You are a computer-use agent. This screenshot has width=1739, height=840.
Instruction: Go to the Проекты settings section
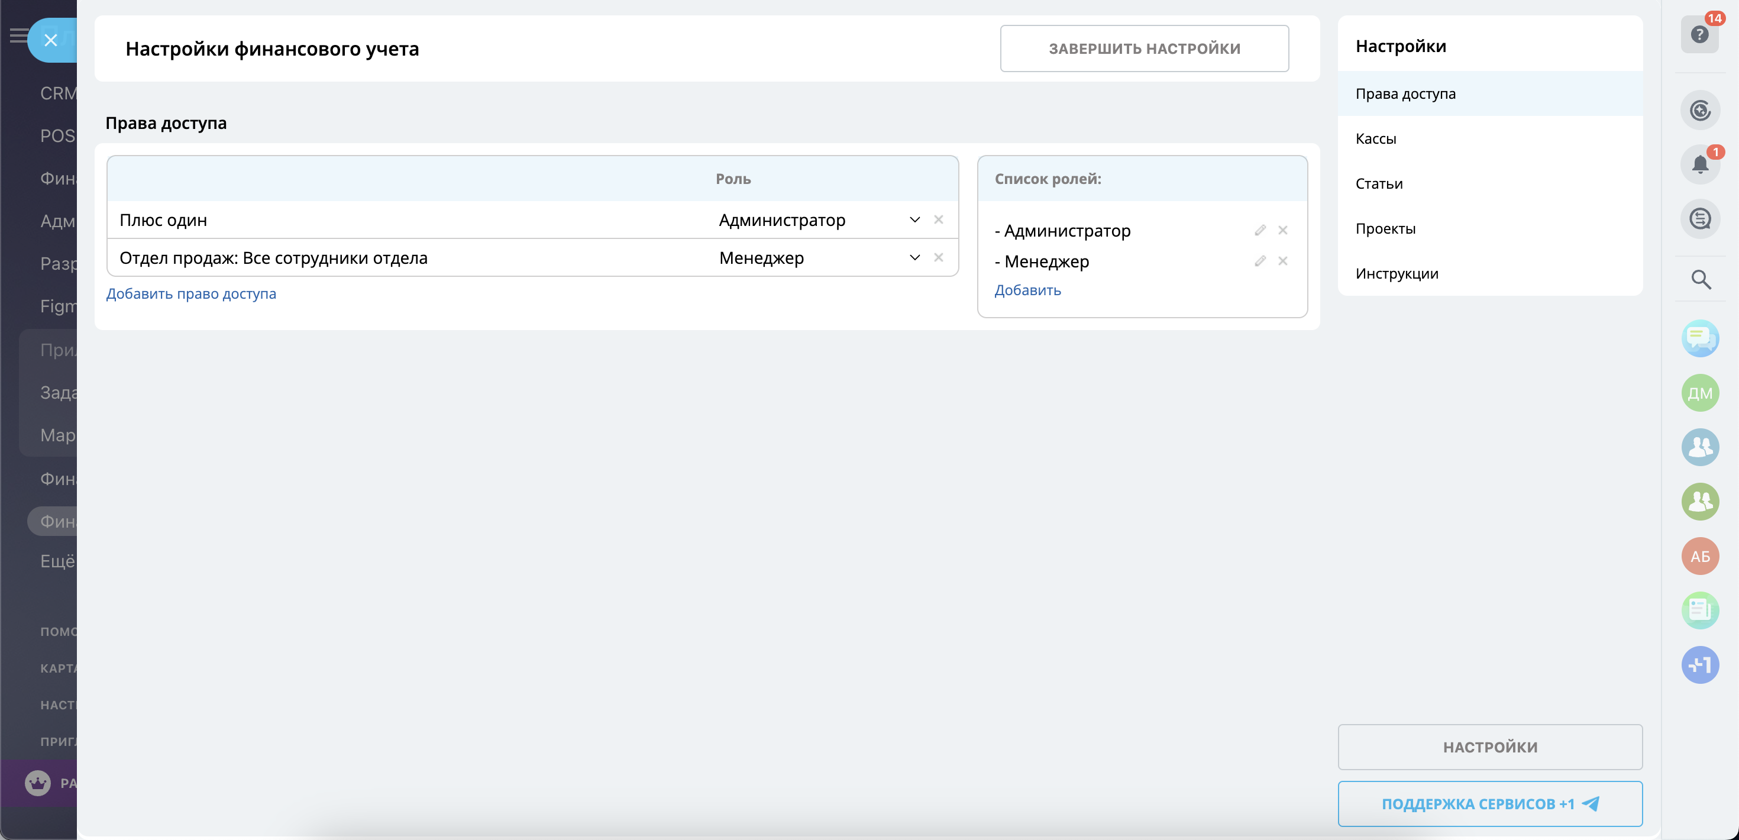coord(1385,228)
